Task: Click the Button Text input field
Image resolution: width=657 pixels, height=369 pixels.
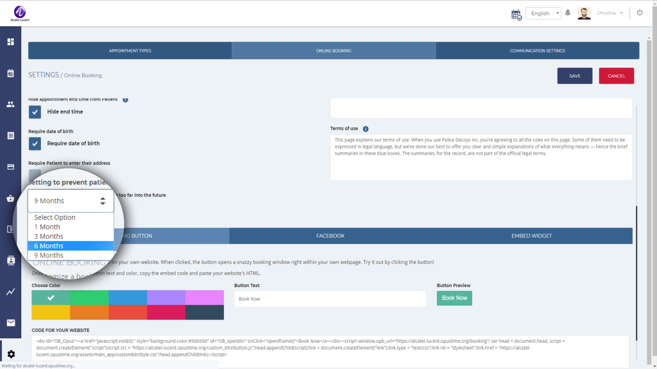Action: coord(330,299)
